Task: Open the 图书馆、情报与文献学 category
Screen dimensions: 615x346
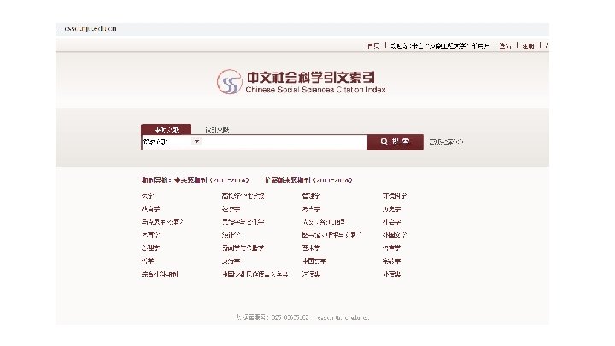Action: click(x=332, y=235)
